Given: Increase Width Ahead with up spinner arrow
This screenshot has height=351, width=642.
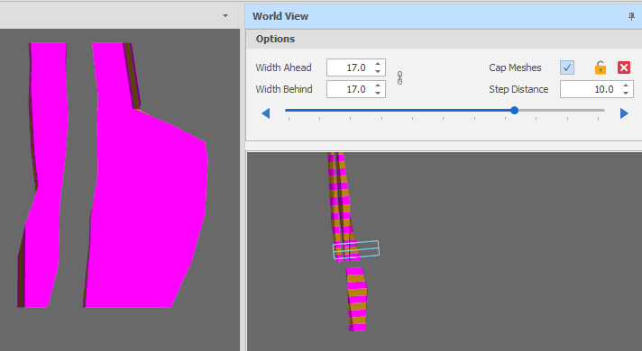Looking at the screenshot, I should coord(378,64).
